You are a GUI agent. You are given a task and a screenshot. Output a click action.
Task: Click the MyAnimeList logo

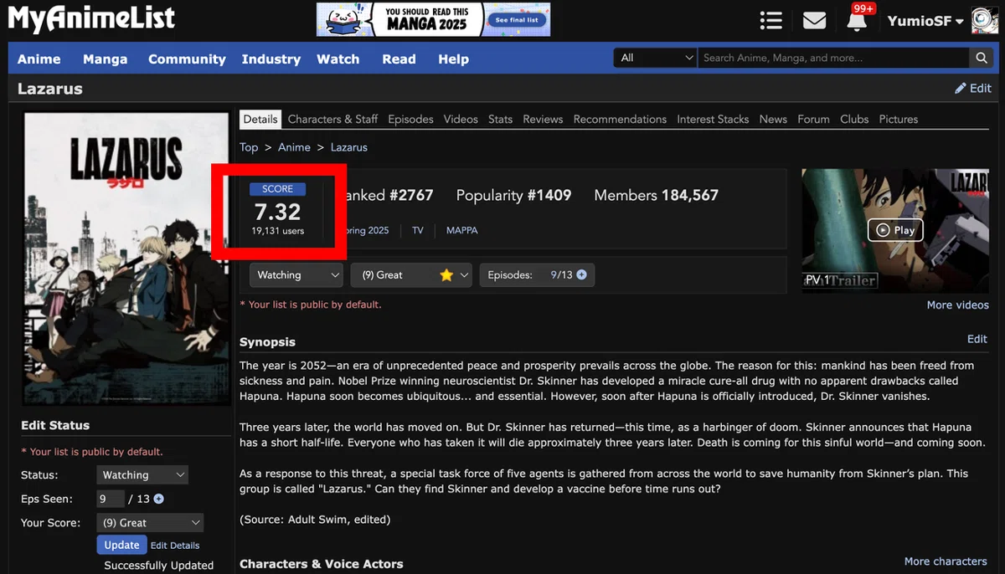click(92, 19)
